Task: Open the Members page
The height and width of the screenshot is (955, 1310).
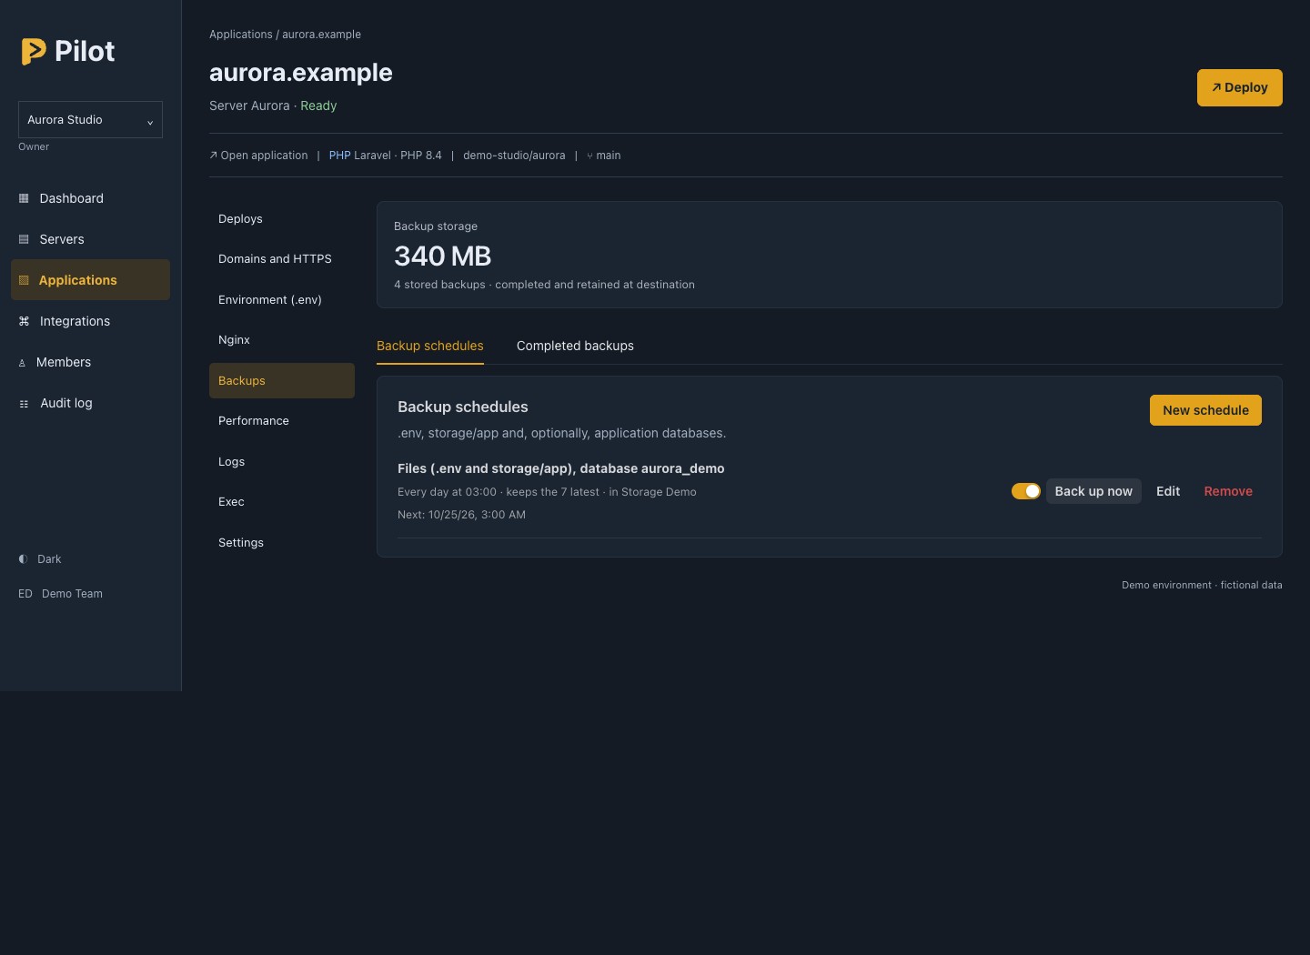Action: (90, 362)
